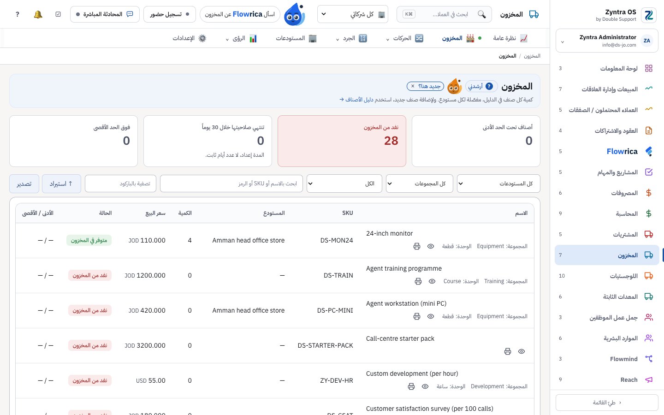Click the تسجيل حضور attendance button
The height and width of the screenshot is (415, 664).
(170, 14)
